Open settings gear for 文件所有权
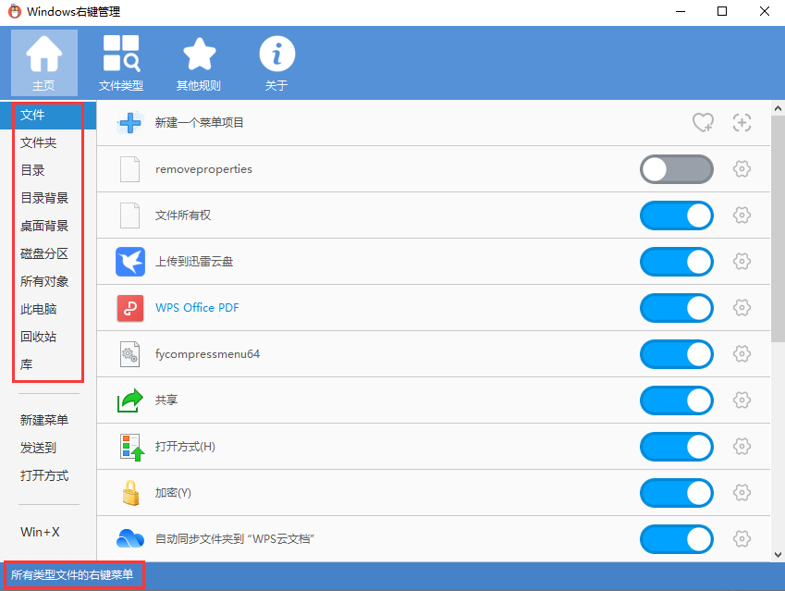Image resolution: width=785 pixels, height=591 pixels. click(742, 215)
